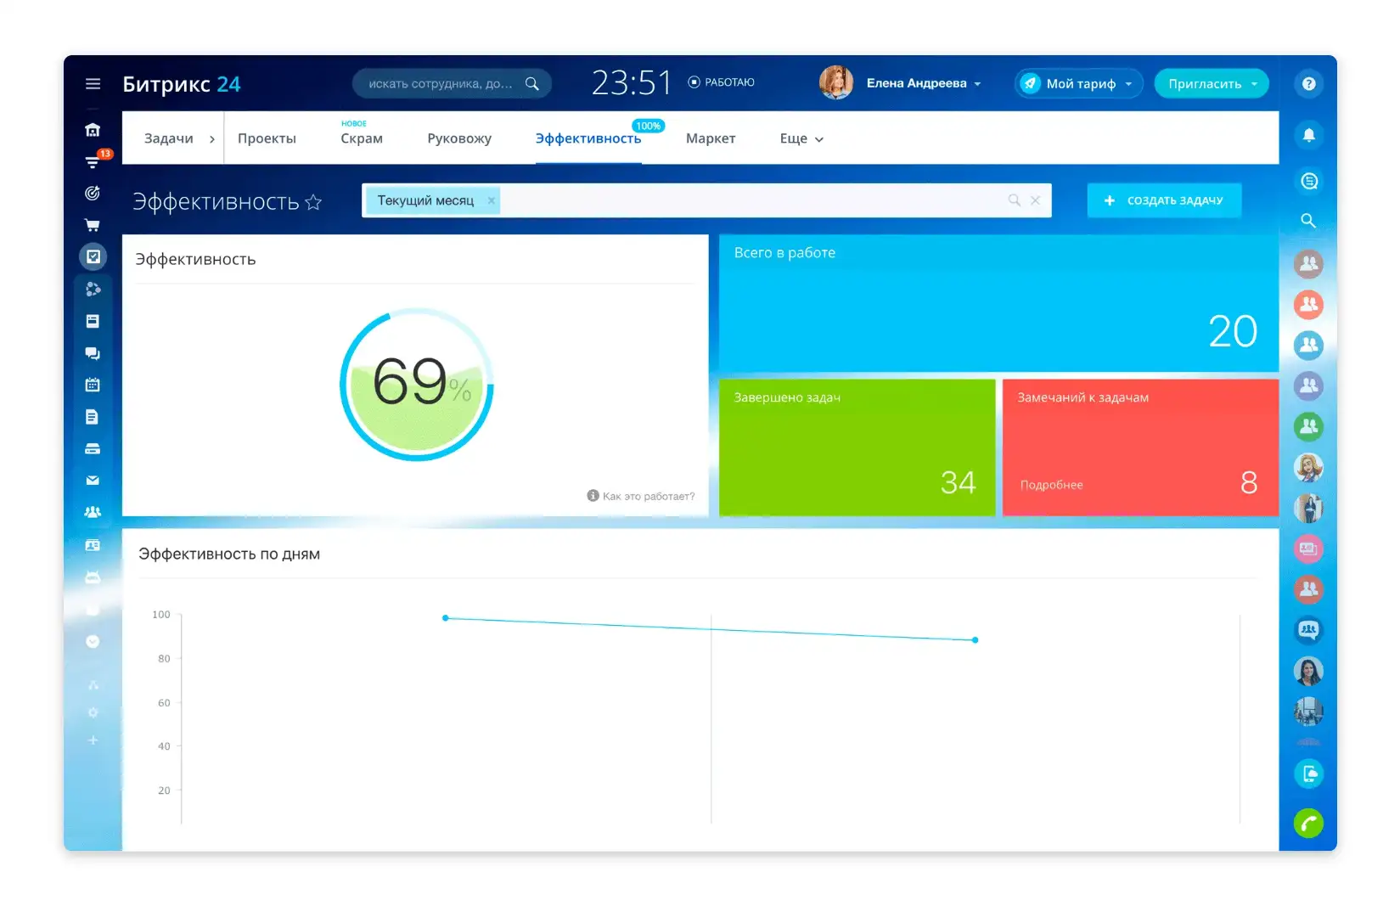This screenshot has height=906, width=1400.
Task: Click the search magnifier in right panel
Action: 1308,221
